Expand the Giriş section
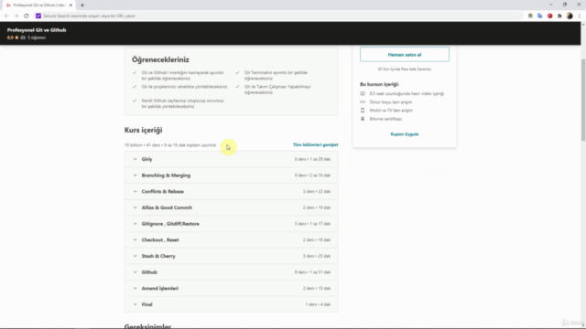 [232, 159]
